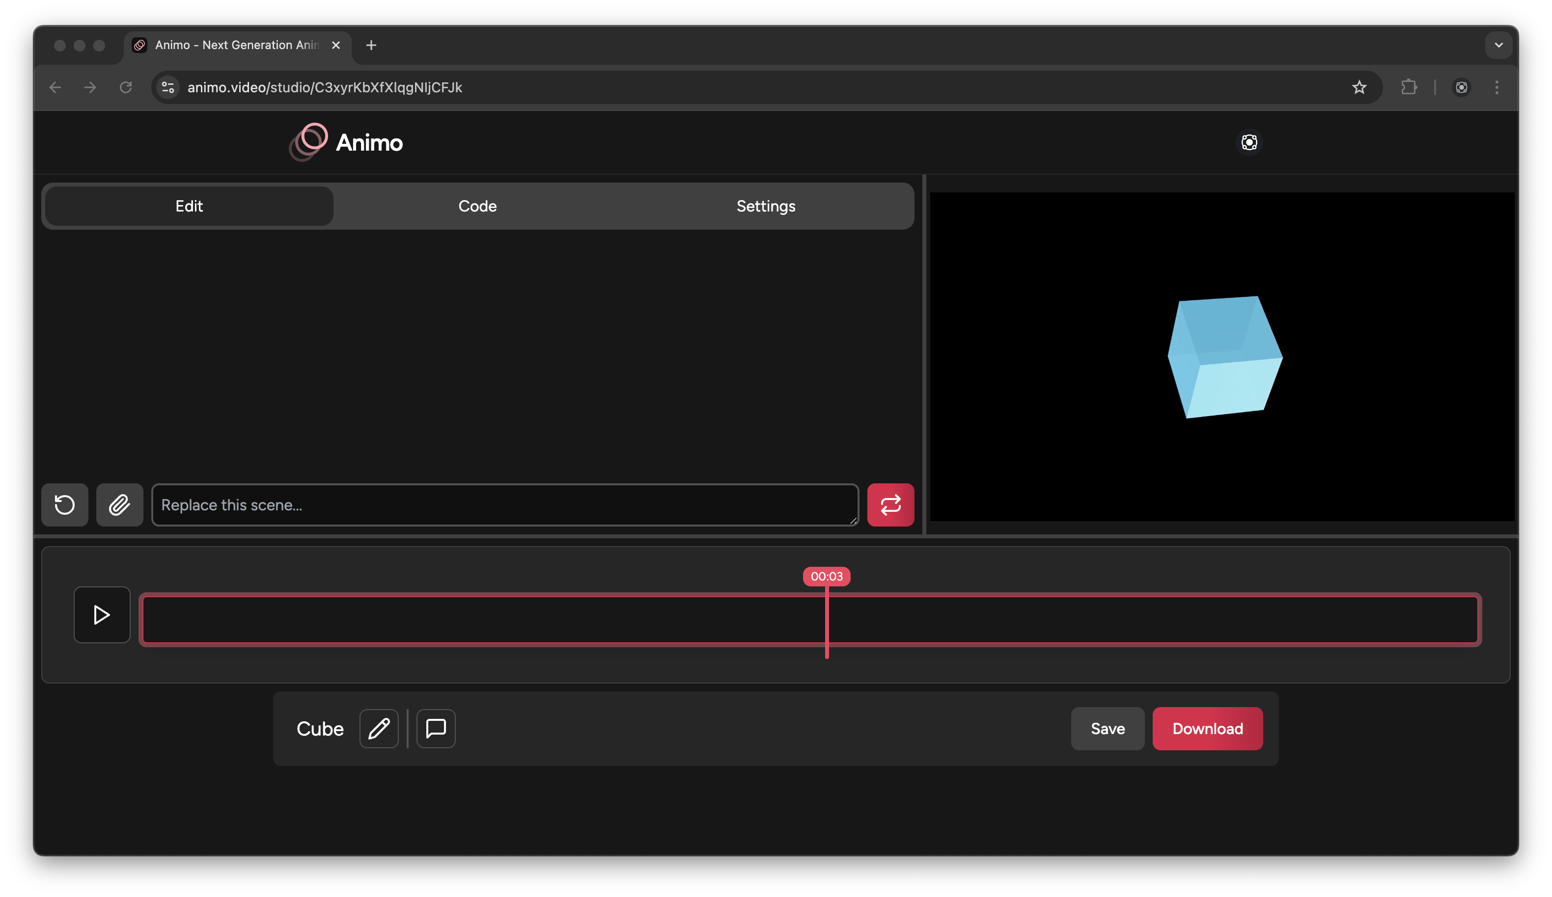Click the paperclip attachment icon

point(119,505)
